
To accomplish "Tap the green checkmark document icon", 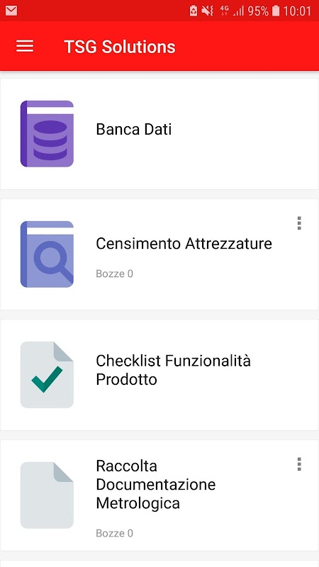I will click(47, 375).
